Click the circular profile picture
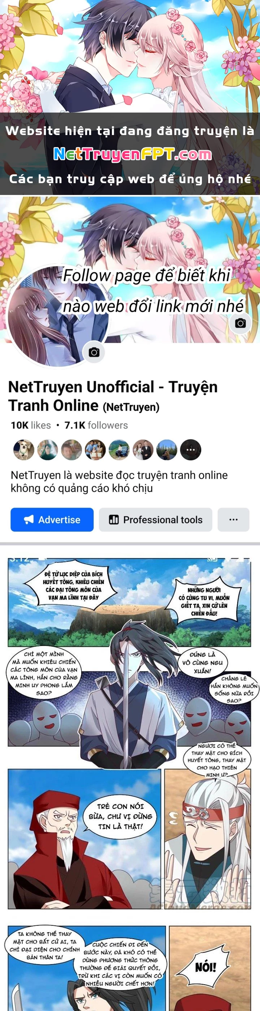The image size is (260, 1011). 58,316
